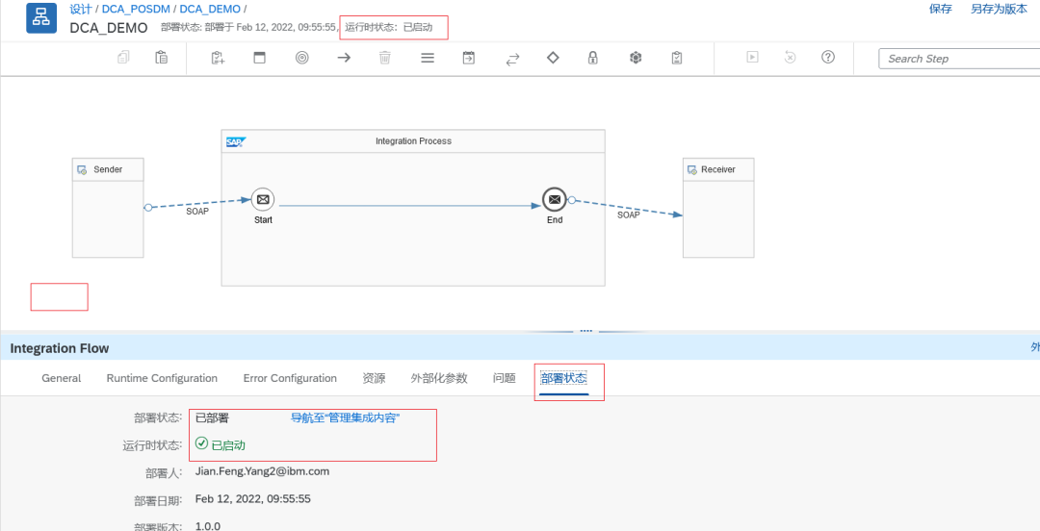Open the Process shapes palette icon
The image size is (1040, 531).
pyautogui.click(x=260, y=58)
